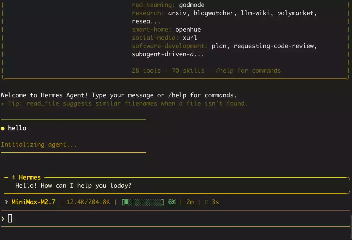Click the truncated subagent-driven-d... skill entry
352x240 pixels.
[x=168, y=54]
